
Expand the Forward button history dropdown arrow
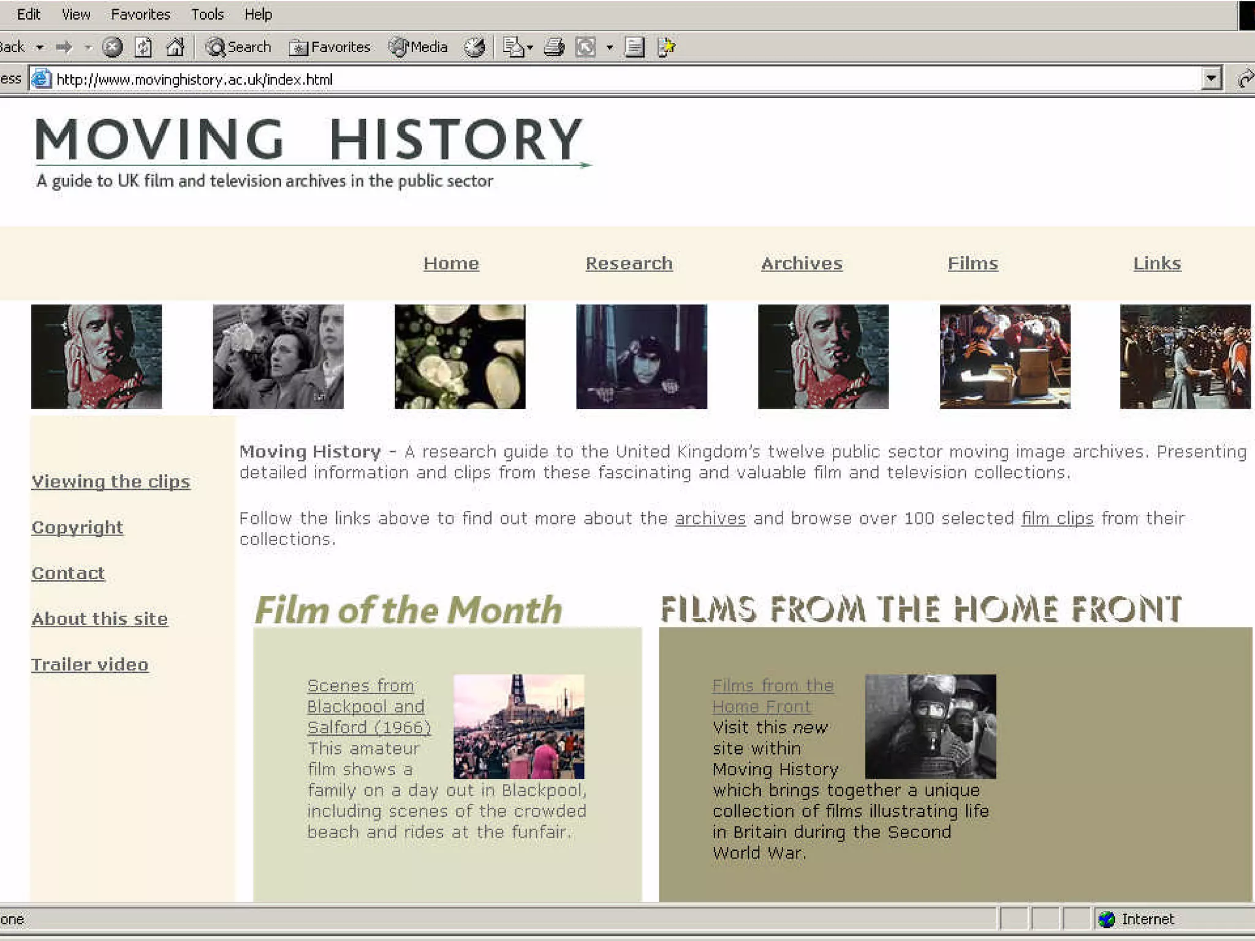pyautogui.click(x=88, y=47)
